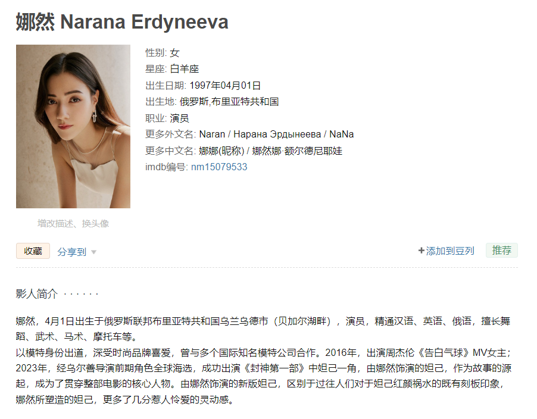Open the 分享到 share menu
The height and width of the screenshot is (419, 537).
coord(71,252)
